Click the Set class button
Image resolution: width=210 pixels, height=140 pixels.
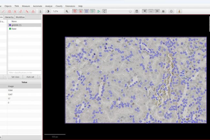click(x=16, y=77)
